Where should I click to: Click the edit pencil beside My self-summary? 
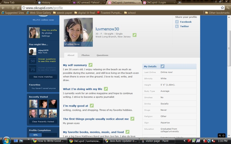click(90, 65)
